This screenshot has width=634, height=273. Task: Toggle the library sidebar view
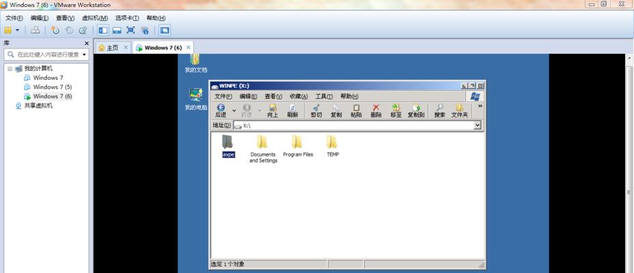(103, 30)
